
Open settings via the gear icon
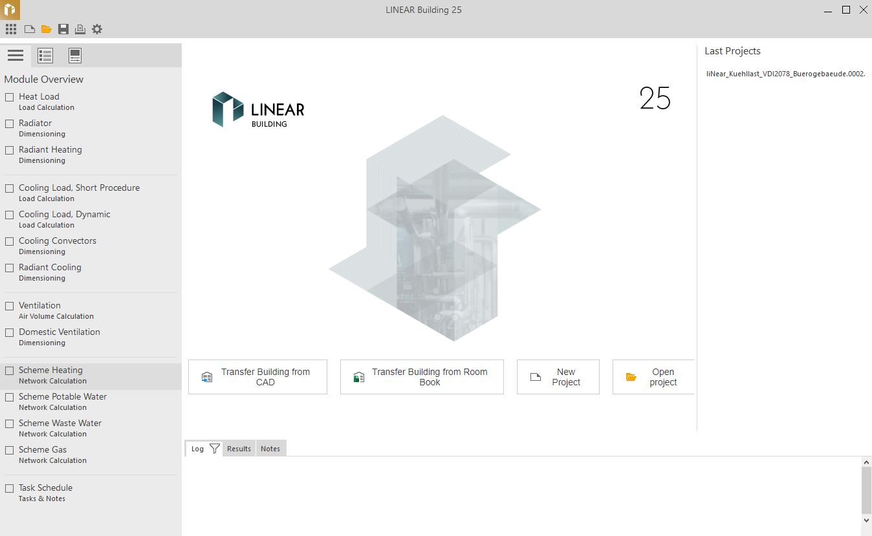click(x=97, y=29)
